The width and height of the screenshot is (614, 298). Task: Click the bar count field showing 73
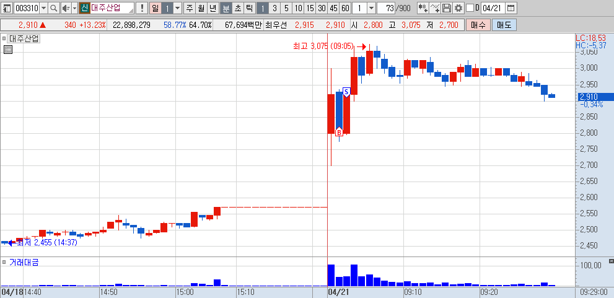[386, 8]
